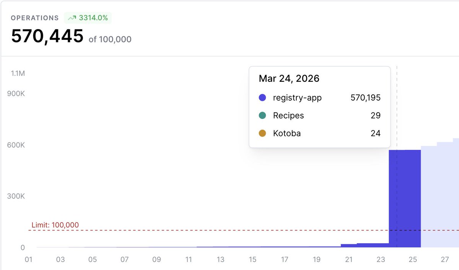Image resolution: width=459 pixels, height=270 pixels.
Task: Click the 570,195 value in tooltip
Action: click(366, 98)
